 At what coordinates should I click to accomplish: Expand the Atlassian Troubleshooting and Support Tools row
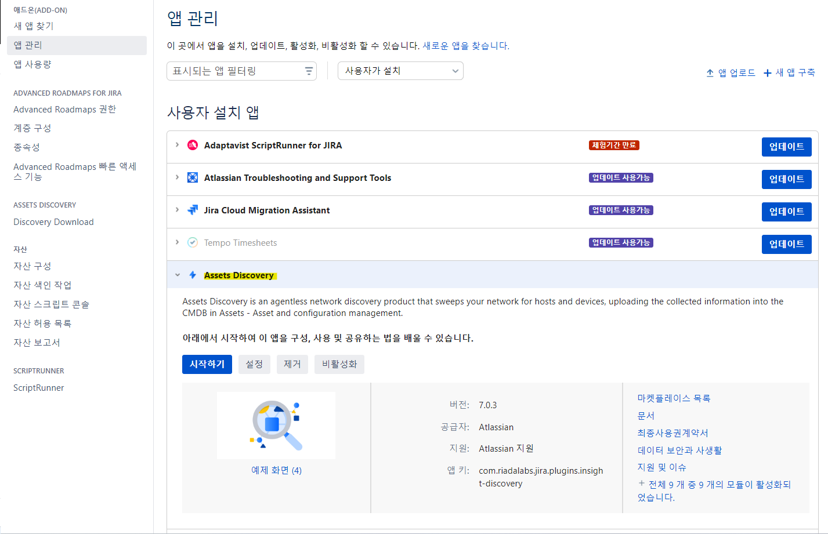177,177
